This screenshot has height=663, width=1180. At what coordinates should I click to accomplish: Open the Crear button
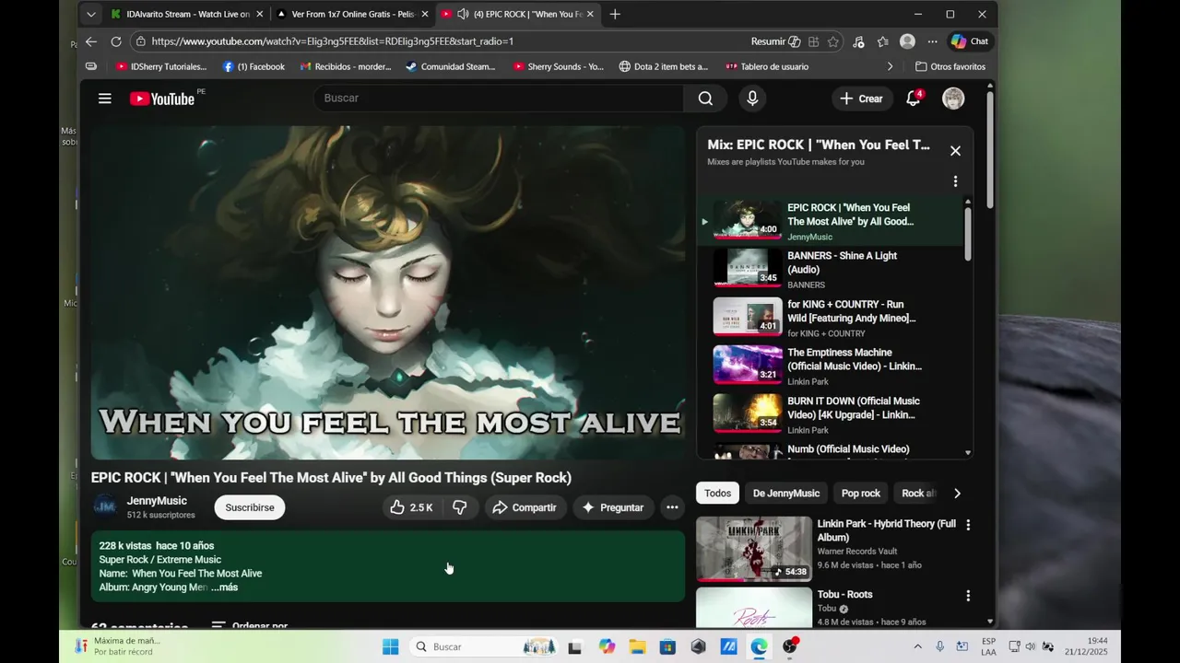pos(861,99)
